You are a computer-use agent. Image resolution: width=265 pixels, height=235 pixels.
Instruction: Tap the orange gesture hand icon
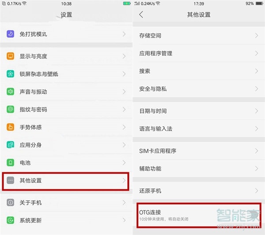pos(10,127)
